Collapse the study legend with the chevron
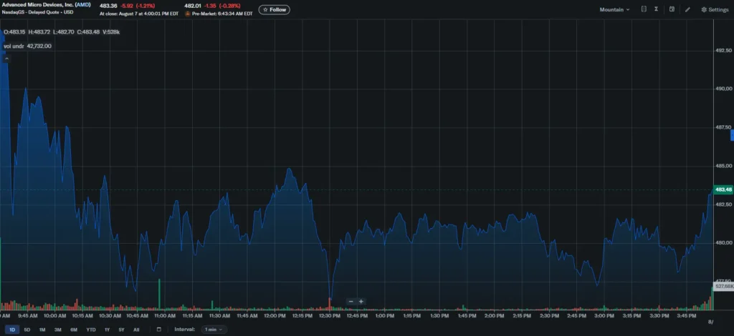The height and width of the screenshot is (336, 734). 6,59
